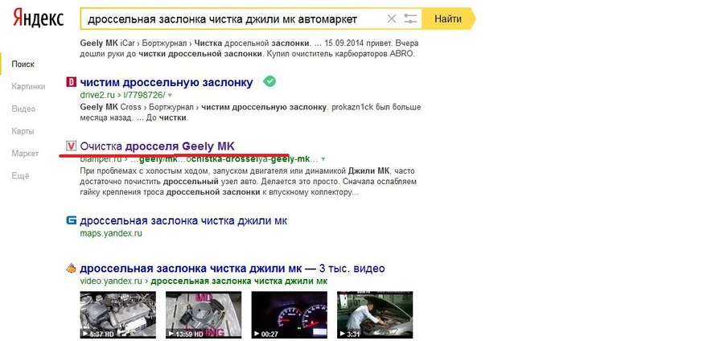The width and height of the screenshot is (724, 341).
Task: Play video thumbnail with 13:59 HD duration
Action: 204,314
